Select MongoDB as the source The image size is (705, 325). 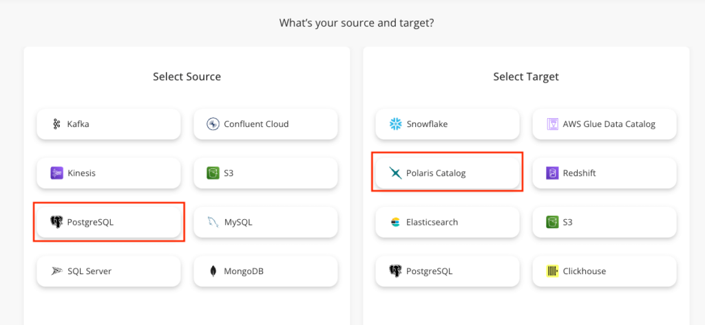coord(266,271)
